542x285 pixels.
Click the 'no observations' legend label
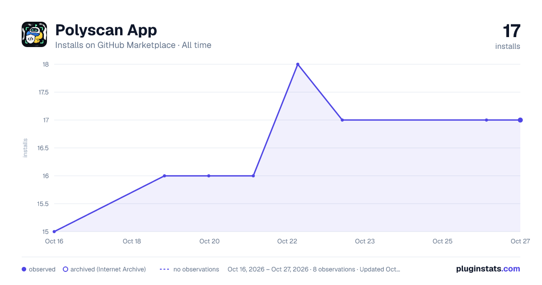196,269
